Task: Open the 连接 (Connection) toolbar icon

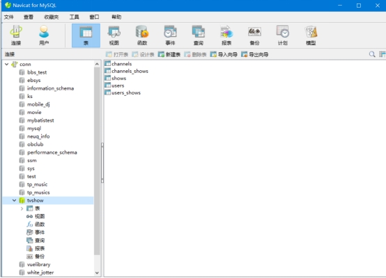Action: 16,35
